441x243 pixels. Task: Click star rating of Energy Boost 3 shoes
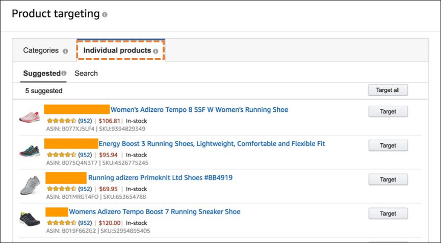coord(62,155)
